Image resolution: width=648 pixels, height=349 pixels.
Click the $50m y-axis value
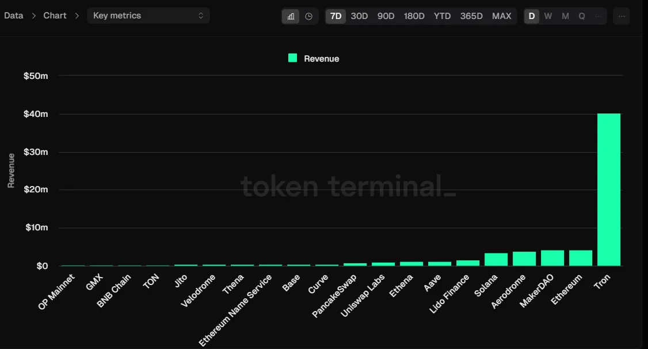click(x=36, y=75)
